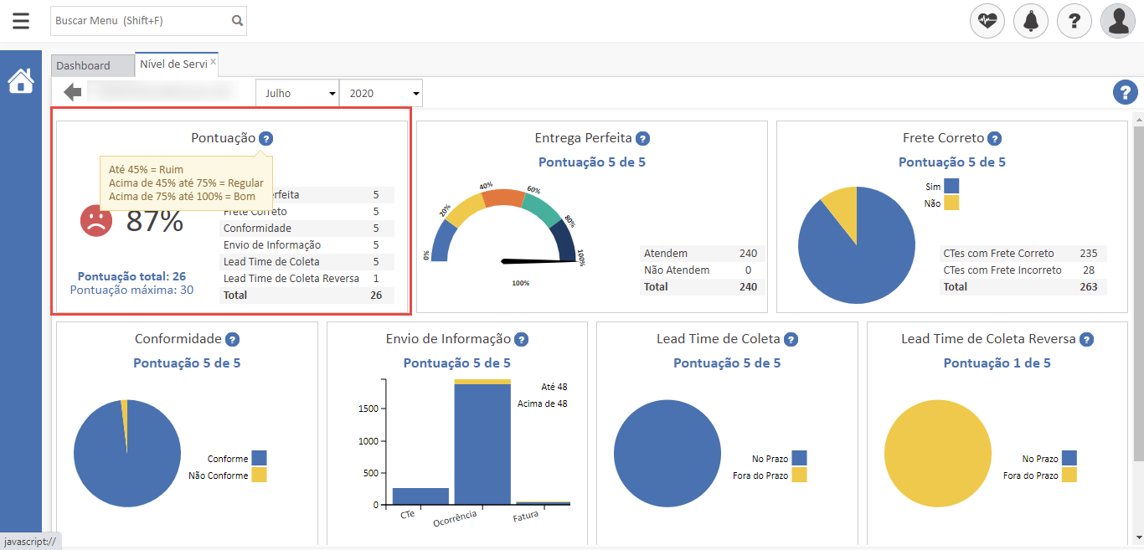
Task: Toggle Não Conforme legend swatch
Action: tap(259, 475)
